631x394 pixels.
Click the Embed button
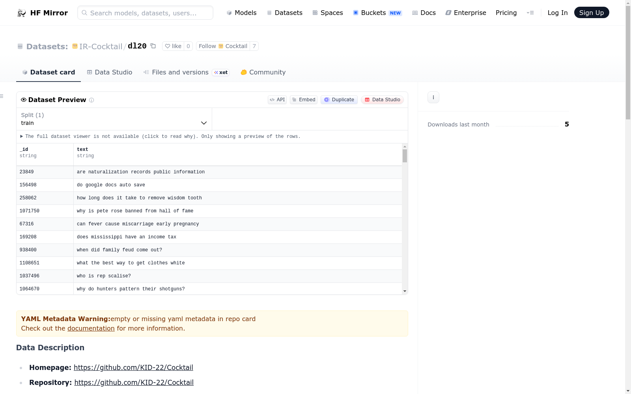click(x=304, y=100)
